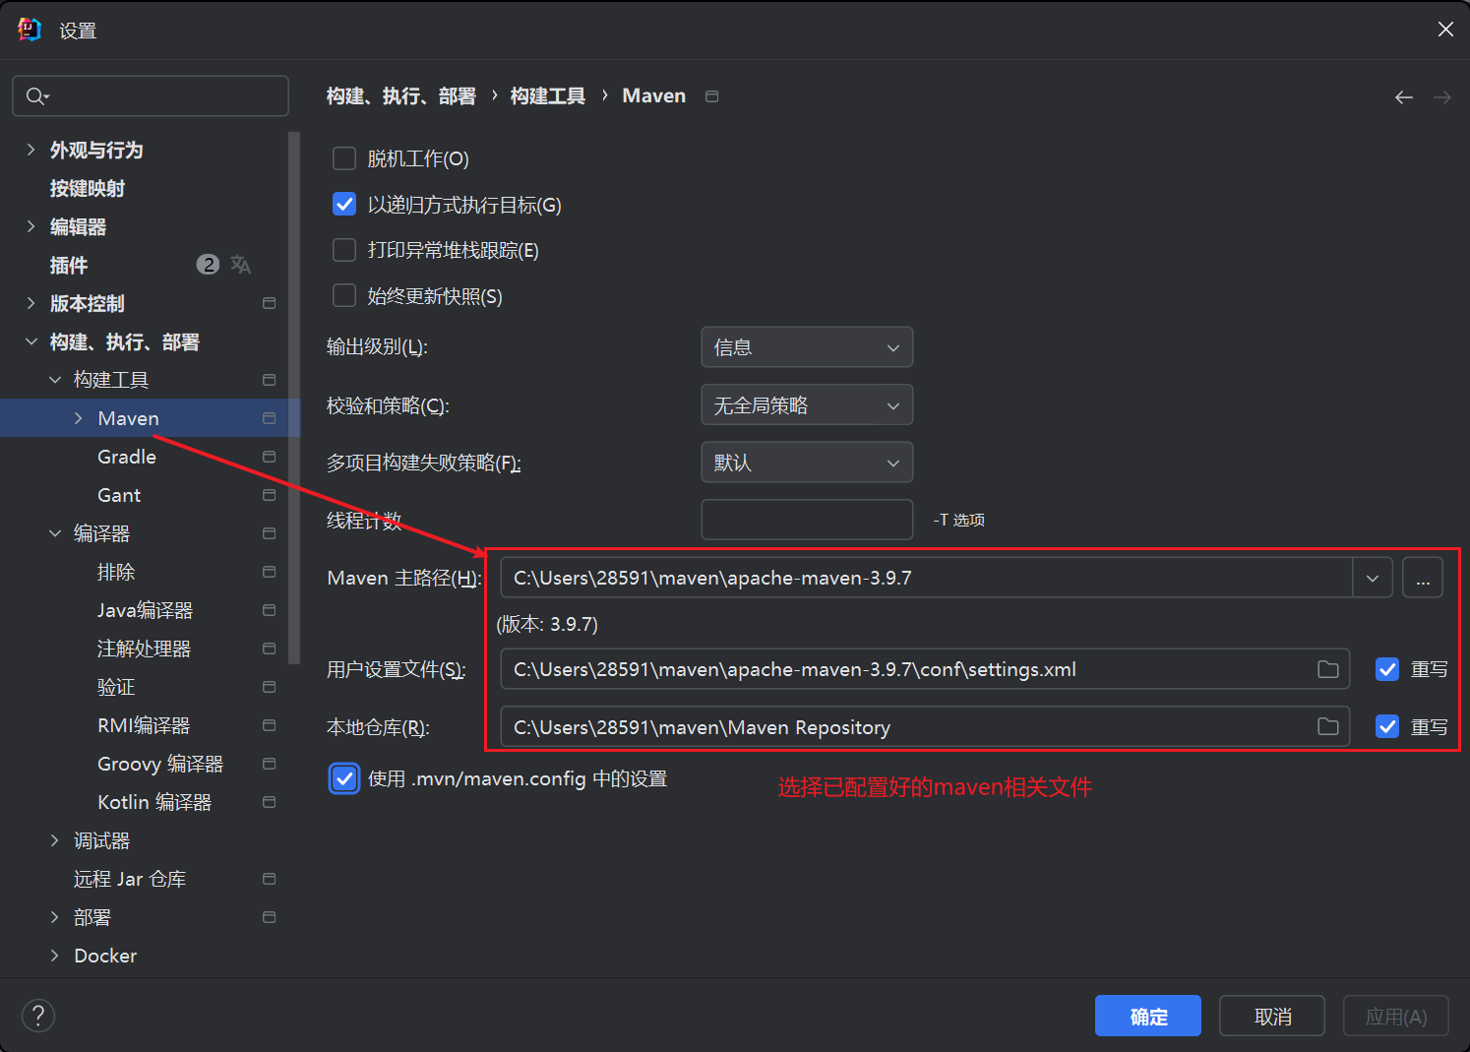Select Gradle under 构建工具
This screenshot has height=1052, width=1470.
(127, 457)
